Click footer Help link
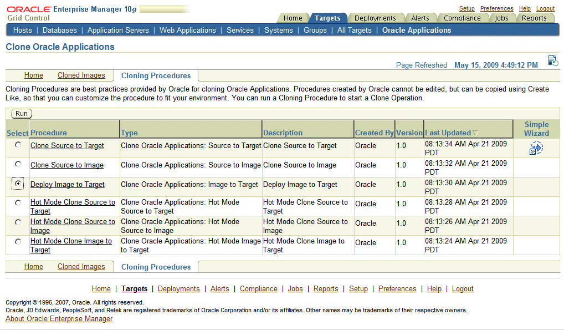Viewport: 564px width, 330px height. coord(434,288)
